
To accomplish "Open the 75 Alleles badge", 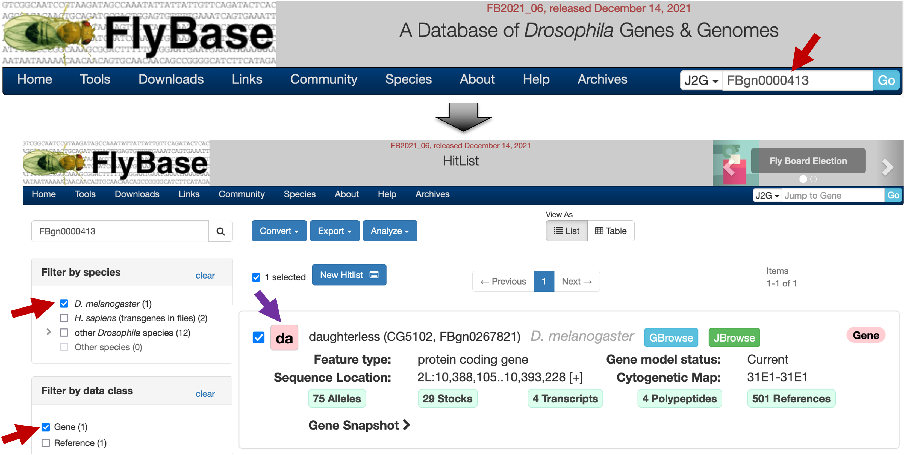I will tap(337, 399).
